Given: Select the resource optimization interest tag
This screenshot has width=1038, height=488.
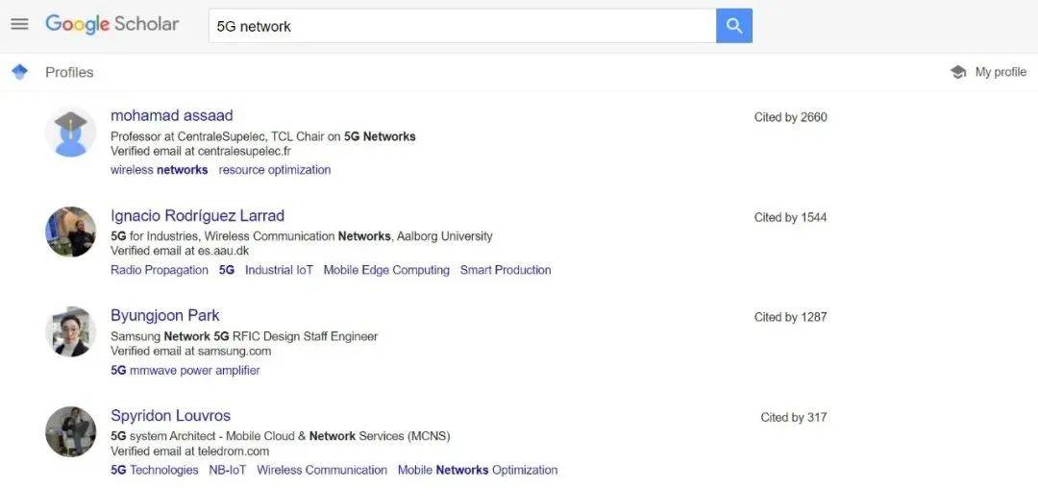Looking at the screenshot, I should (x=275, y=170).
